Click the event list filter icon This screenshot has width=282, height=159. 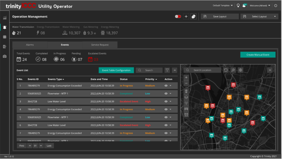click(167, 70)
